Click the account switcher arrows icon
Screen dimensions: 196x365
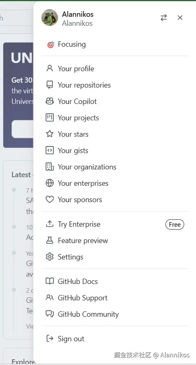(164, 18)
